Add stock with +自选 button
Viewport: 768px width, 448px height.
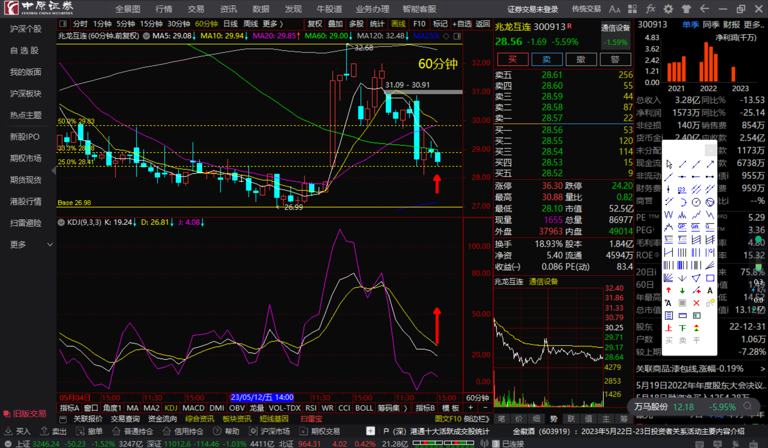(x=462, y=24)
